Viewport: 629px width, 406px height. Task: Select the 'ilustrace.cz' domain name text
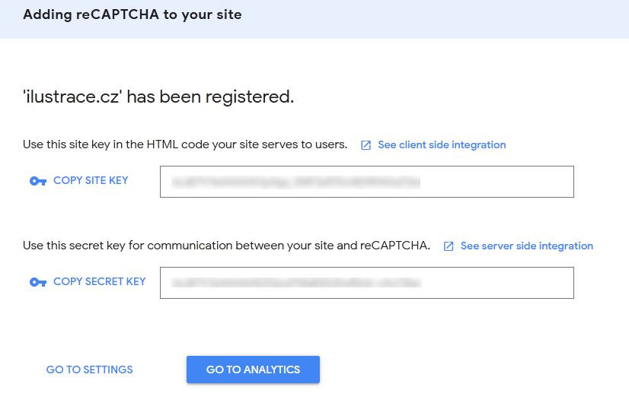(74, 97)
